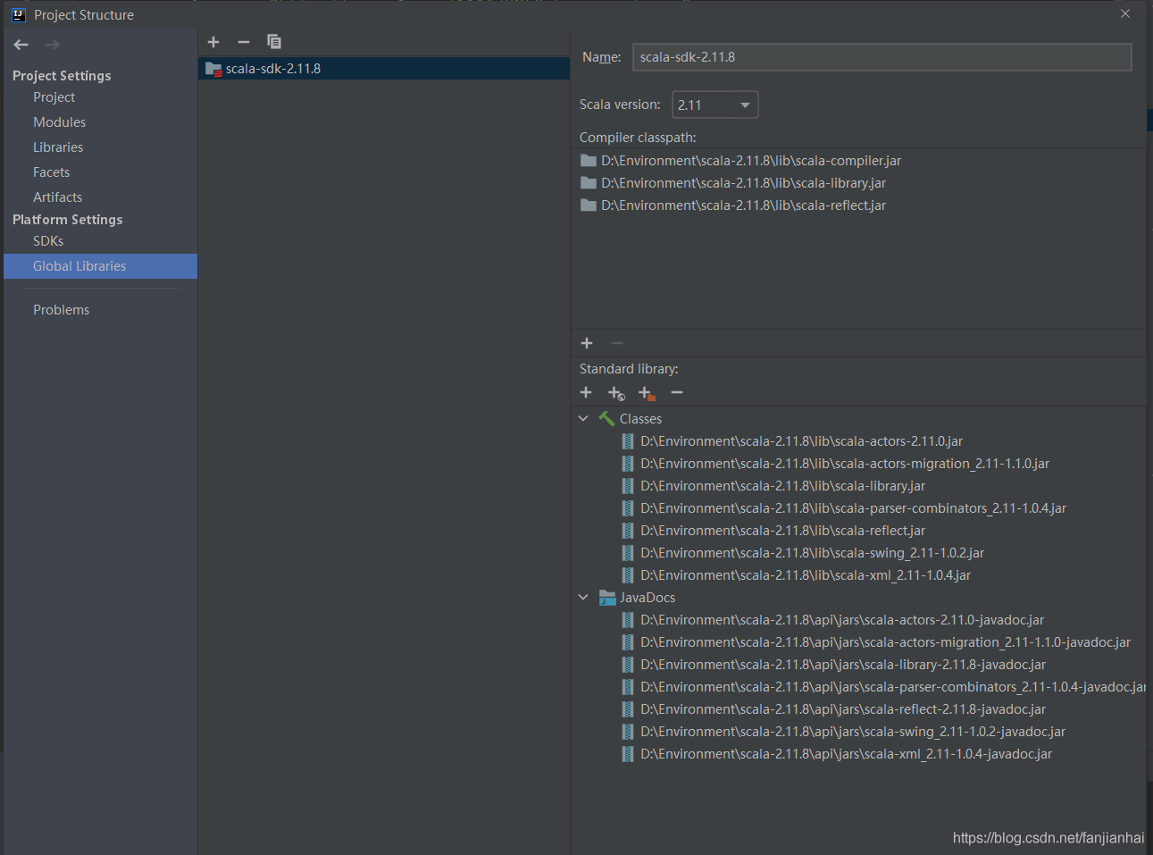Select scala-xml_2.11-1.0.4.jar class entry
This screenshot has width=1153, height=855.
tap(805, 575)
